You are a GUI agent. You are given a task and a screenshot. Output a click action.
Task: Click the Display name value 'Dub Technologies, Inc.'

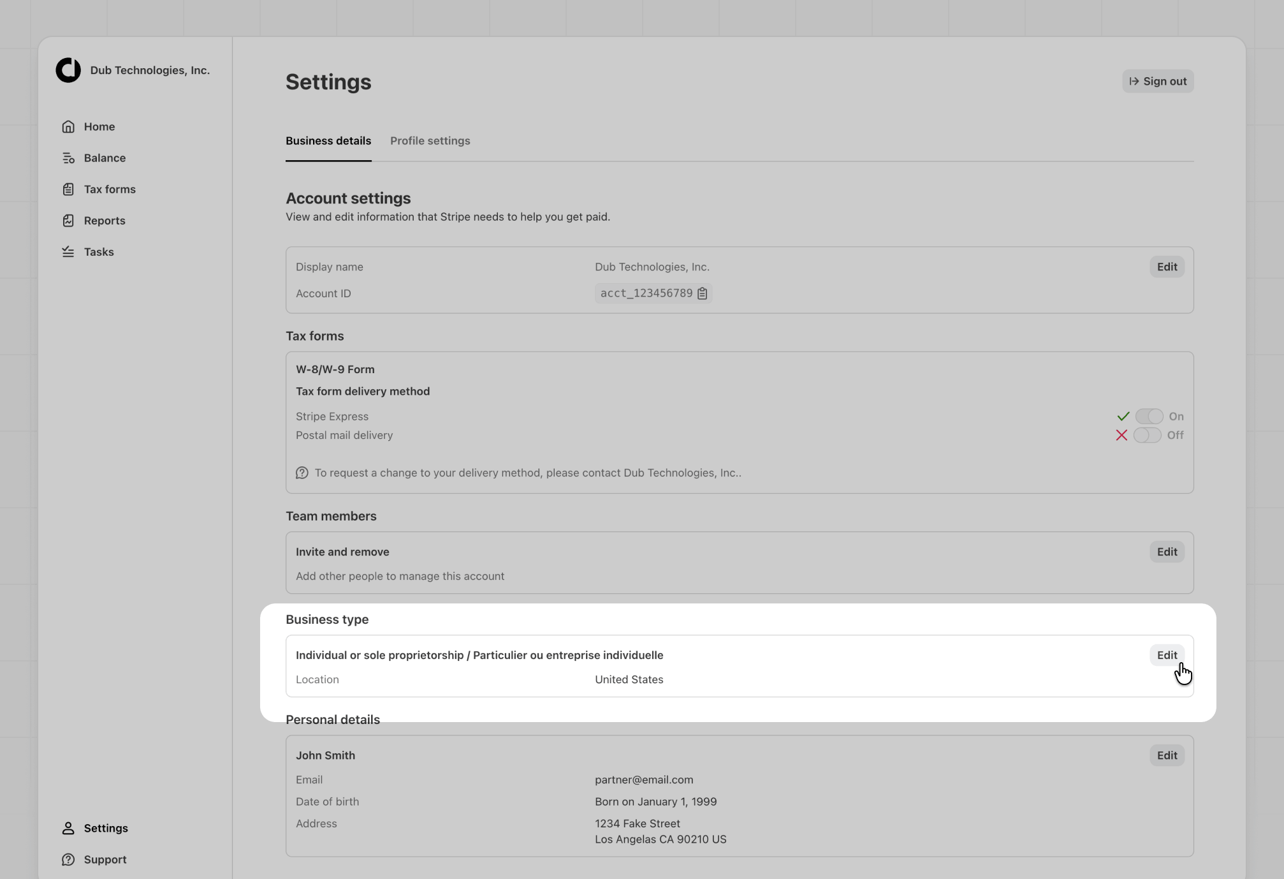652,267
